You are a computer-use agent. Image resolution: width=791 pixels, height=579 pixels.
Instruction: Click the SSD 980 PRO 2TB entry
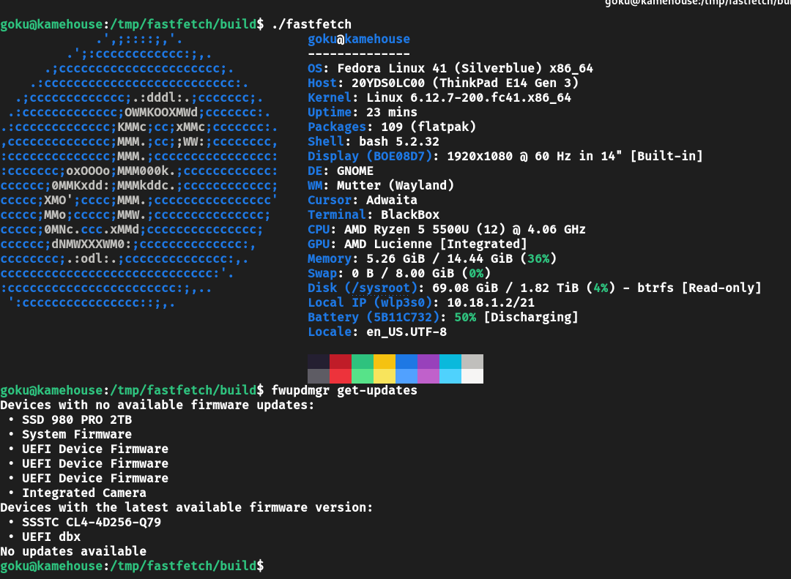tap(77, 419)
